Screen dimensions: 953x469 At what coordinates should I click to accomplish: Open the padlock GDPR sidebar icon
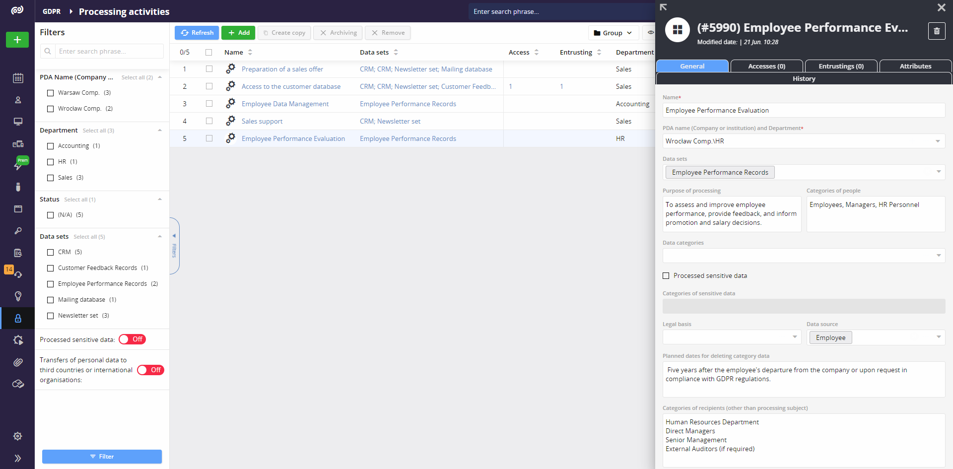coord(18,318)
